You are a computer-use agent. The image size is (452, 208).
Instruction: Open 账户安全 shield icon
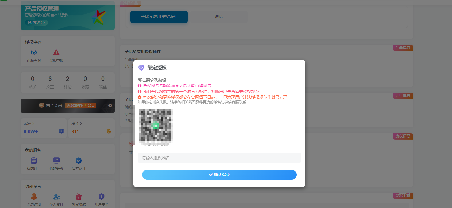pyautogui.click(x=101, y=197)
